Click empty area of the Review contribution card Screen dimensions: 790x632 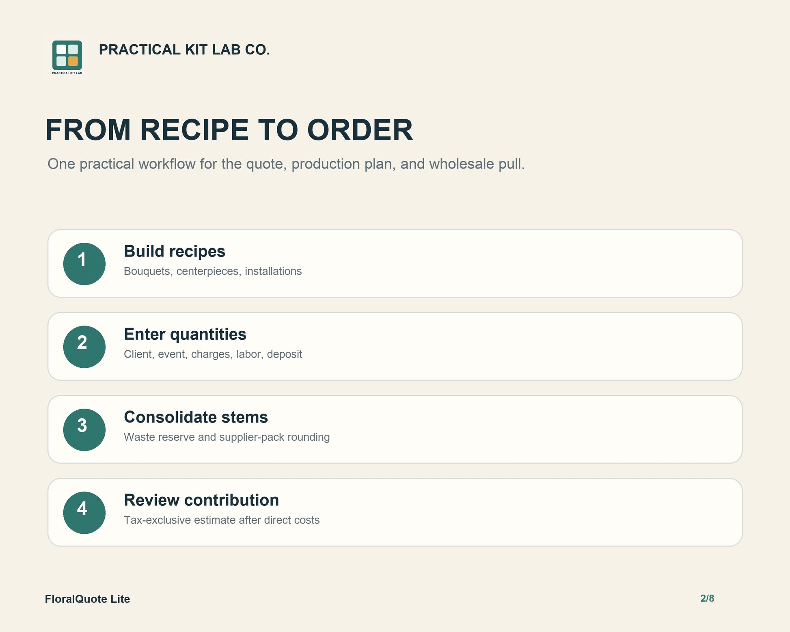pyautogui.click(x=528, y=513)
